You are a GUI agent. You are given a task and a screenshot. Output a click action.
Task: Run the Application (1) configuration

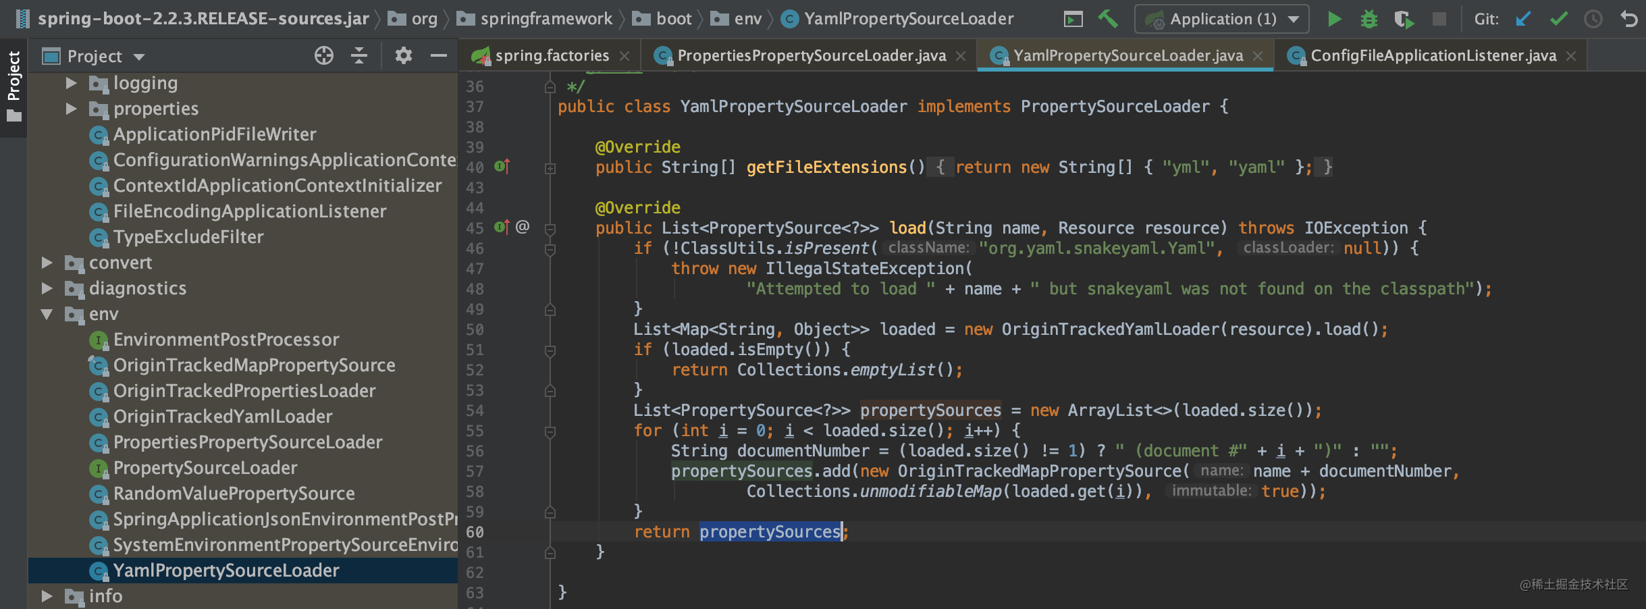coord(1334,19)
